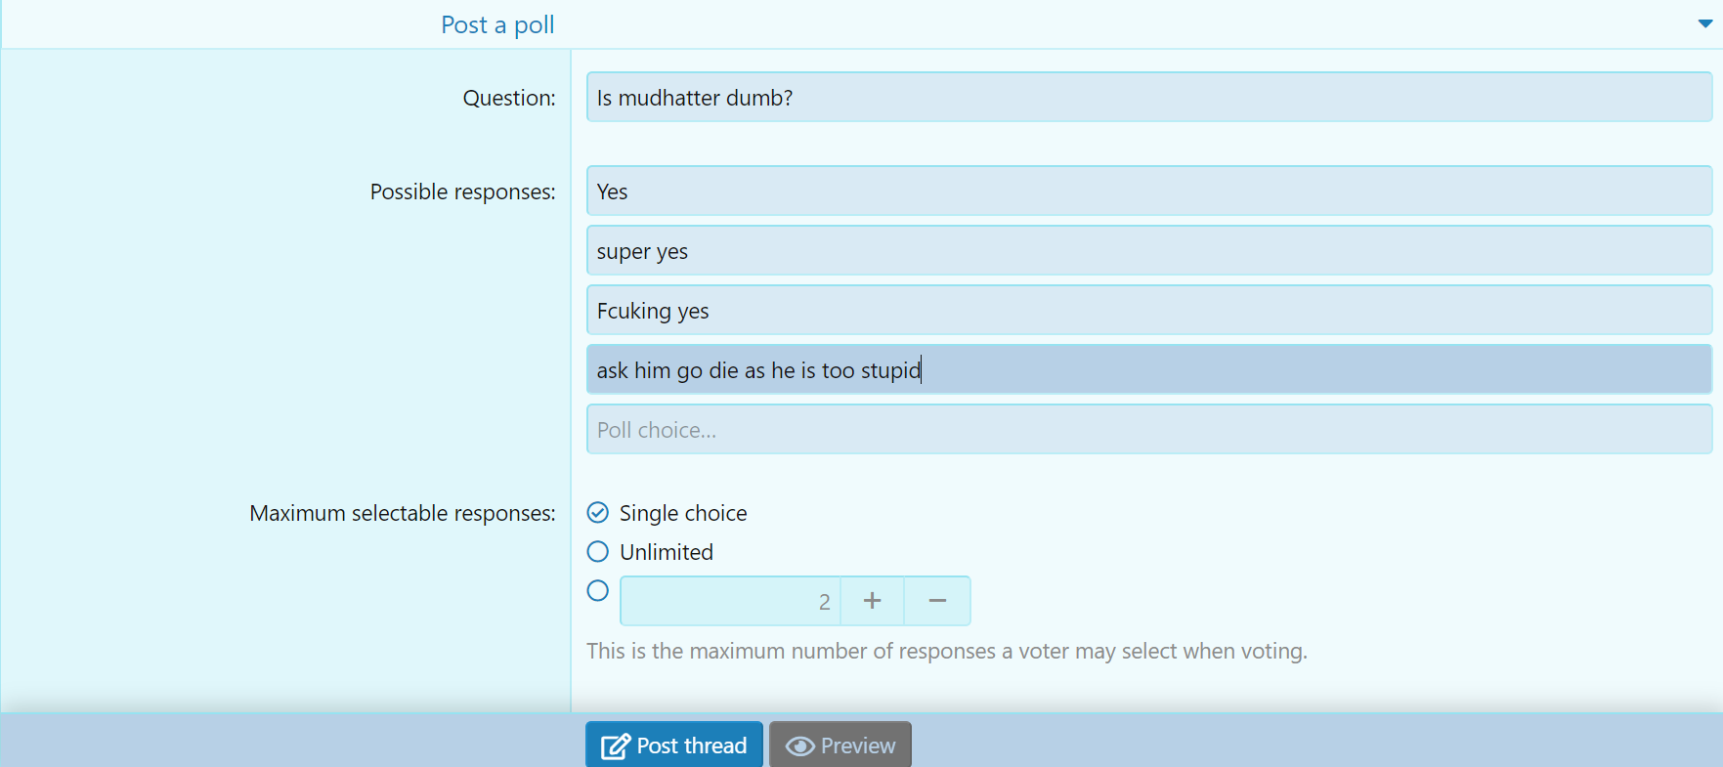This screenshot has height=767, width=1723.
Task: Click the Single choice label text
Action: click(683, 513)
